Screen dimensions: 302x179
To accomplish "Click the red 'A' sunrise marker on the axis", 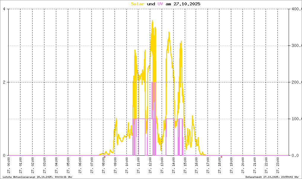I will click(105, 157).
